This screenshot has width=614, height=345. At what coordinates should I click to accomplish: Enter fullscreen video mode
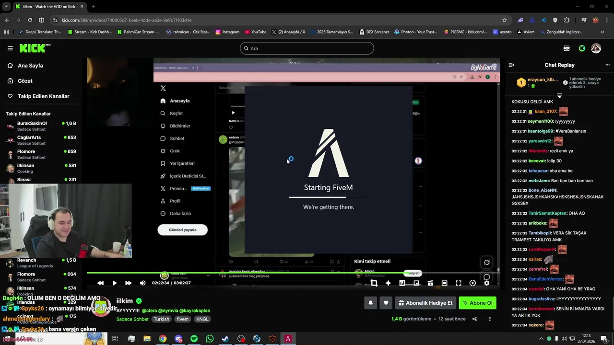(459, 283)
